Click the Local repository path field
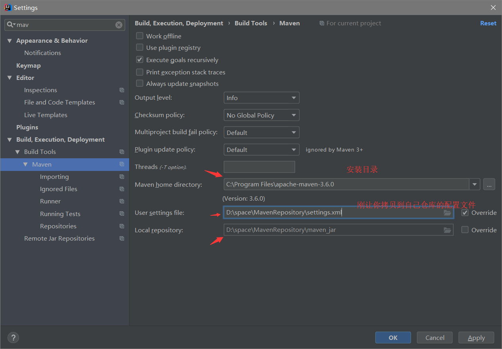The height and width of the screenshot is (349, 502). 338,230
